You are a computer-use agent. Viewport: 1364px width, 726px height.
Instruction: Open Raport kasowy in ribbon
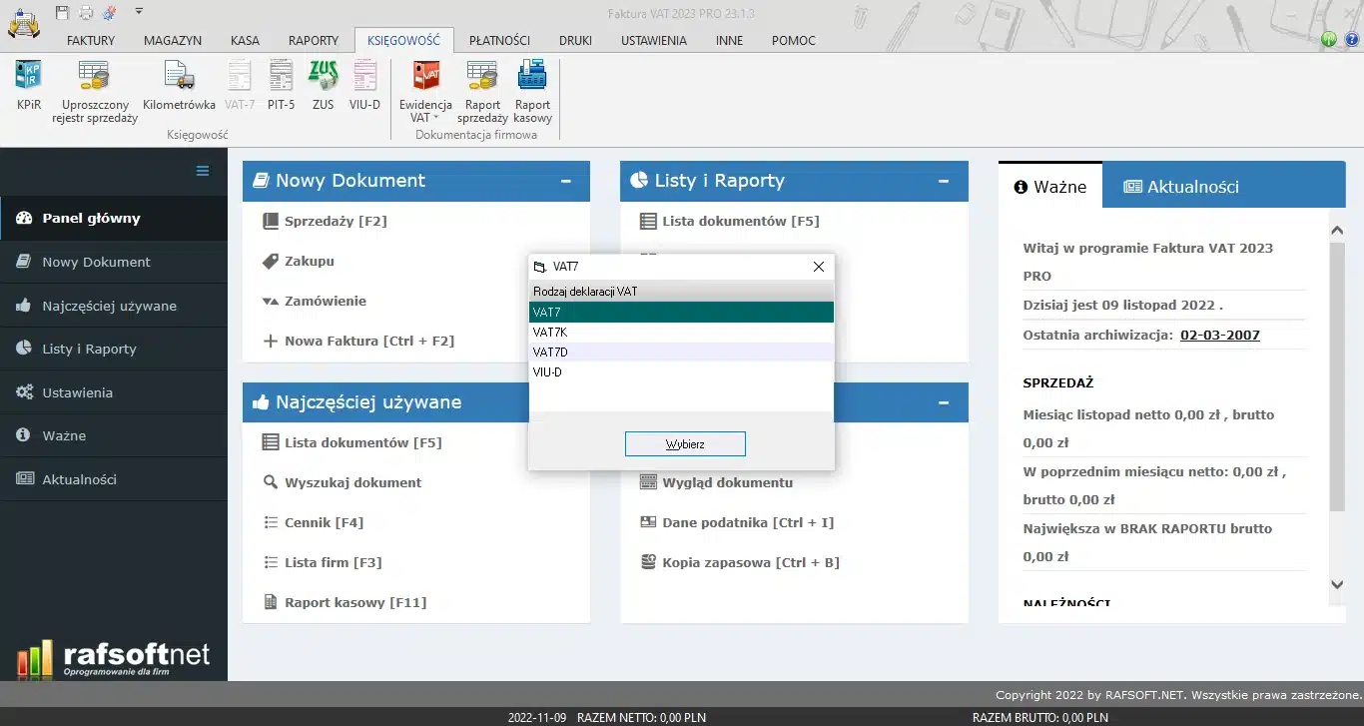(532, 85)
